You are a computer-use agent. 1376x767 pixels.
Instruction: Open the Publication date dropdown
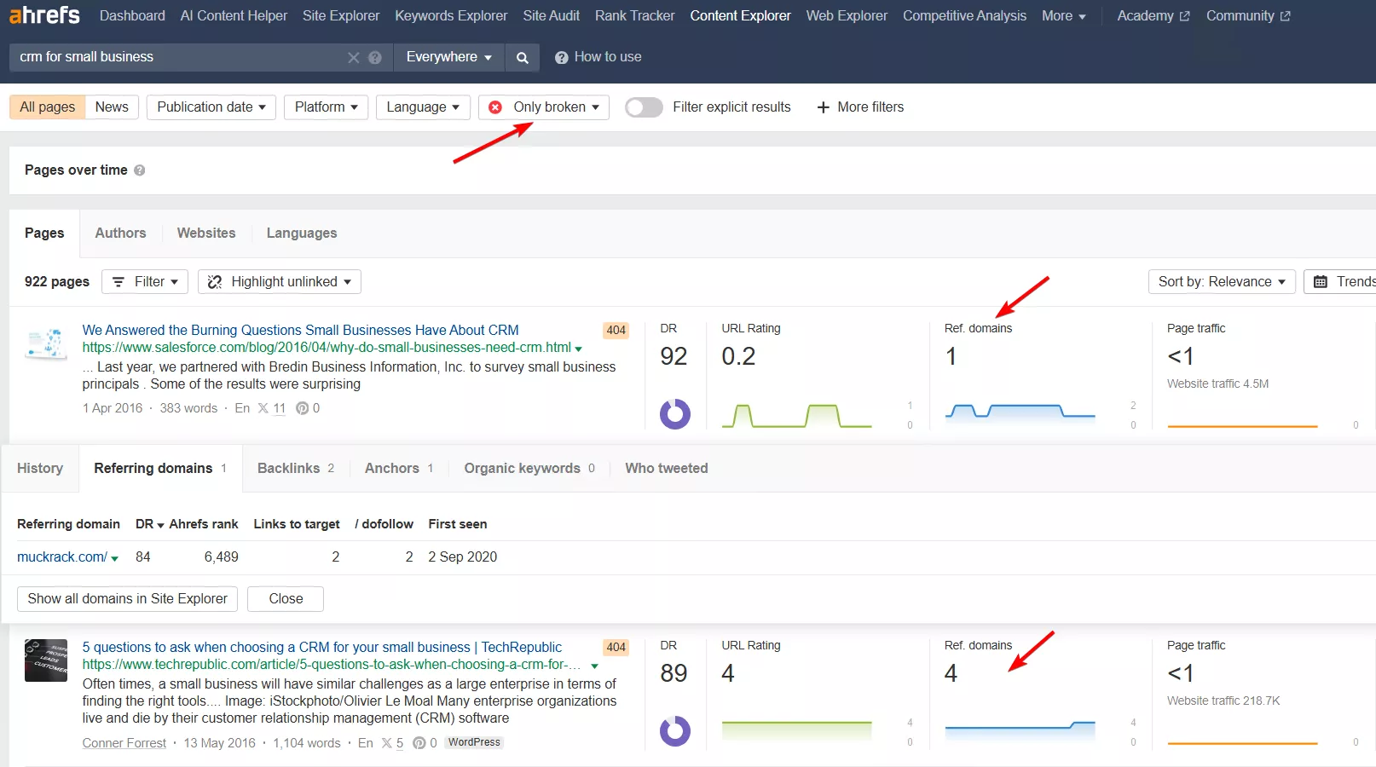pos(211,107)
